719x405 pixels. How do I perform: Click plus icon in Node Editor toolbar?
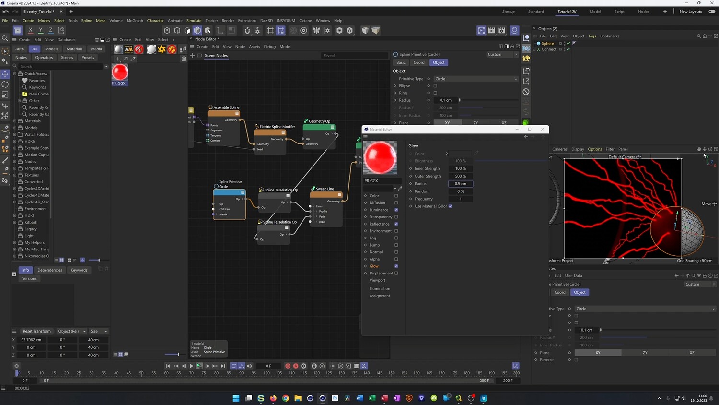coord(193,55)
